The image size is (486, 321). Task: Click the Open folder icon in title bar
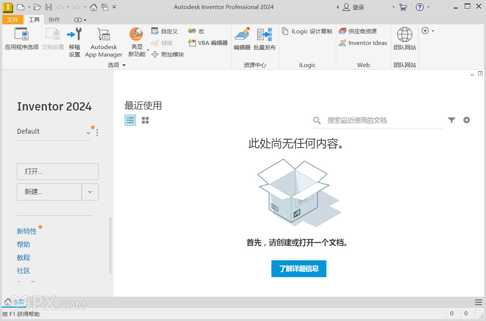click(37, 7)
